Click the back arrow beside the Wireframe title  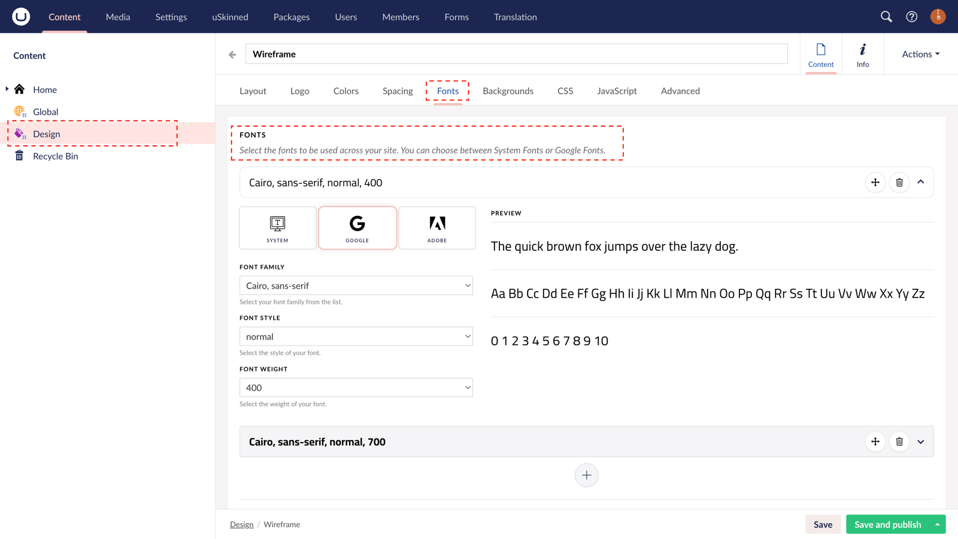click(232, 54)
